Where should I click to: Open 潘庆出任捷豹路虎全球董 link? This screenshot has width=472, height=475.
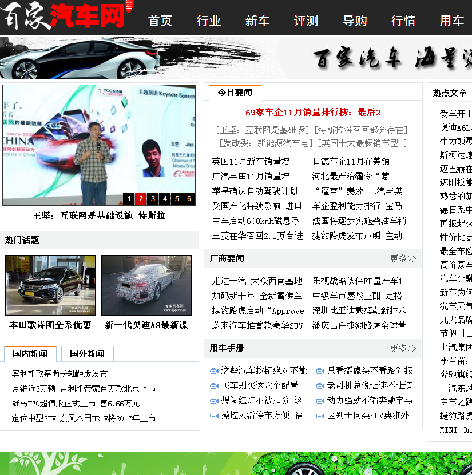click(x=359, y=325)
